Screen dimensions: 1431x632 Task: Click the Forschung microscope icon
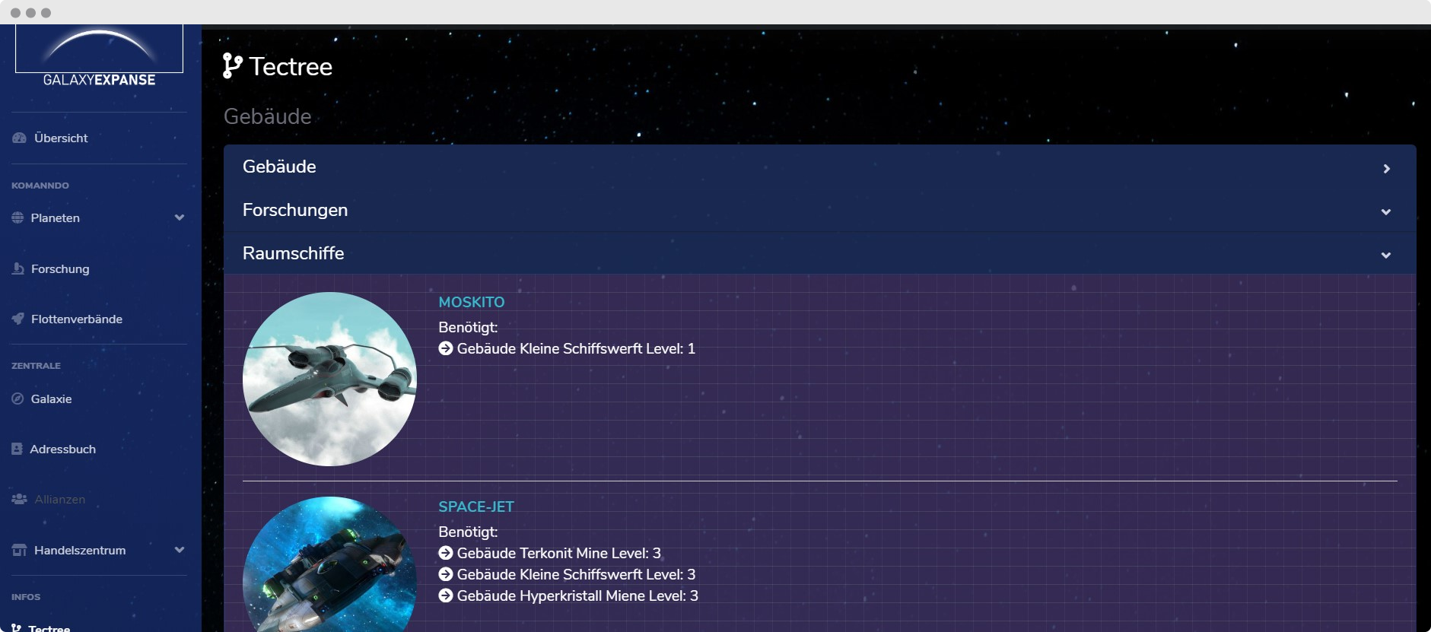(x=18, y=268)
